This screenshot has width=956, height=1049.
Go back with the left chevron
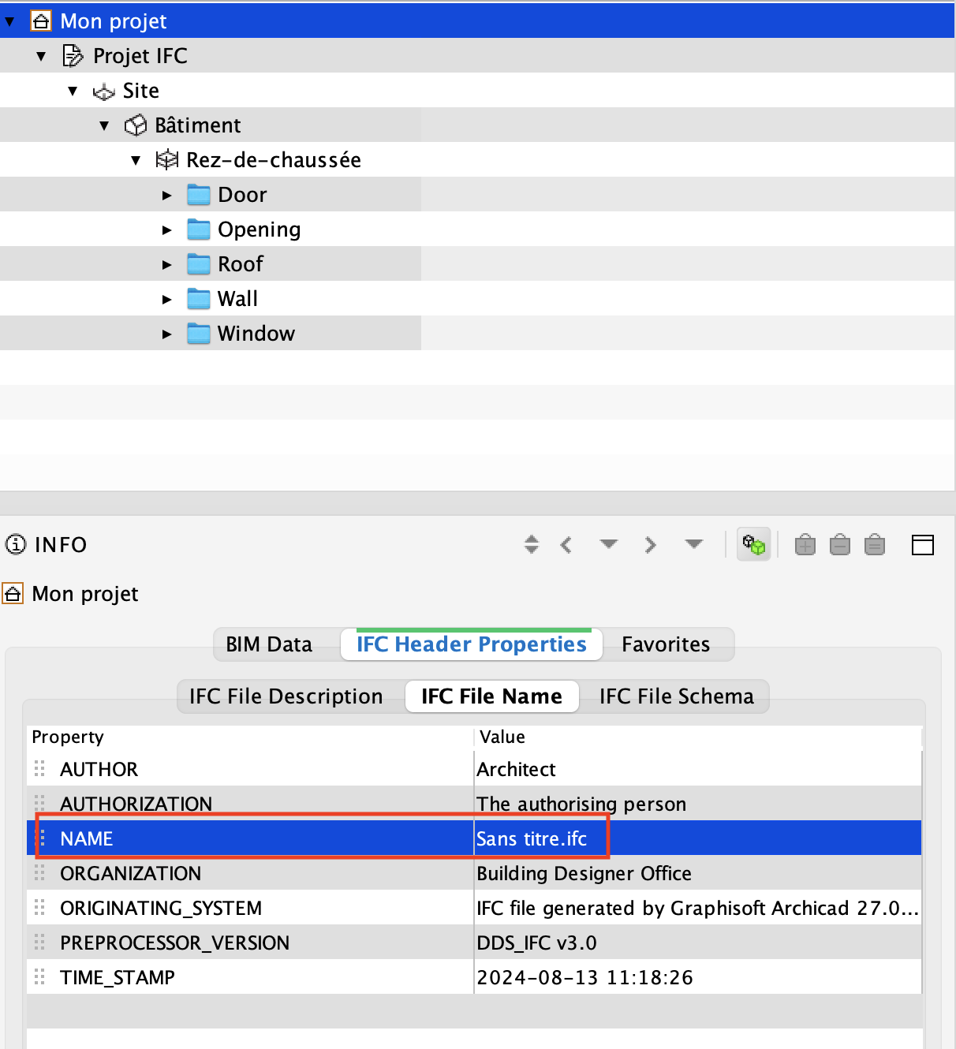566,544
